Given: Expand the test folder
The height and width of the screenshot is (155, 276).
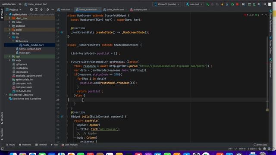Looking at the screenshot, I should point(9,56).
